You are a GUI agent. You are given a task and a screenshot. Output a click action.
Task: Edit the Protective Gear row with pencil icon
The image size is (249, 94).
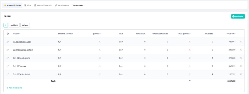point(8,42)
